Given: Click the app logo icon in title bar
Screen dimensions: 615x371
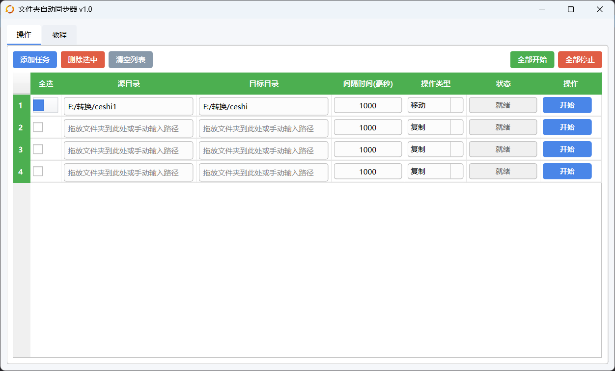Looking at the screenshot, I should coord(10,9).
